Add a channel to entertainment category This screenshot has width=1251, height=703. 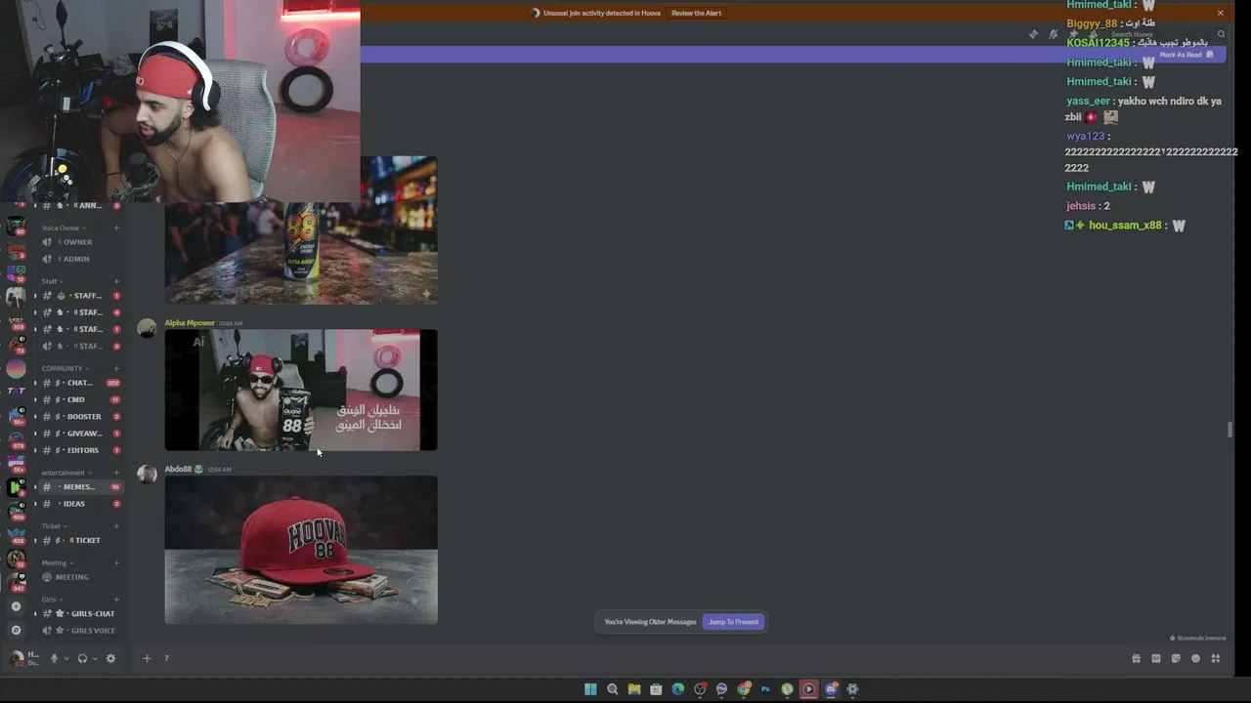click(x=116, y=473)
